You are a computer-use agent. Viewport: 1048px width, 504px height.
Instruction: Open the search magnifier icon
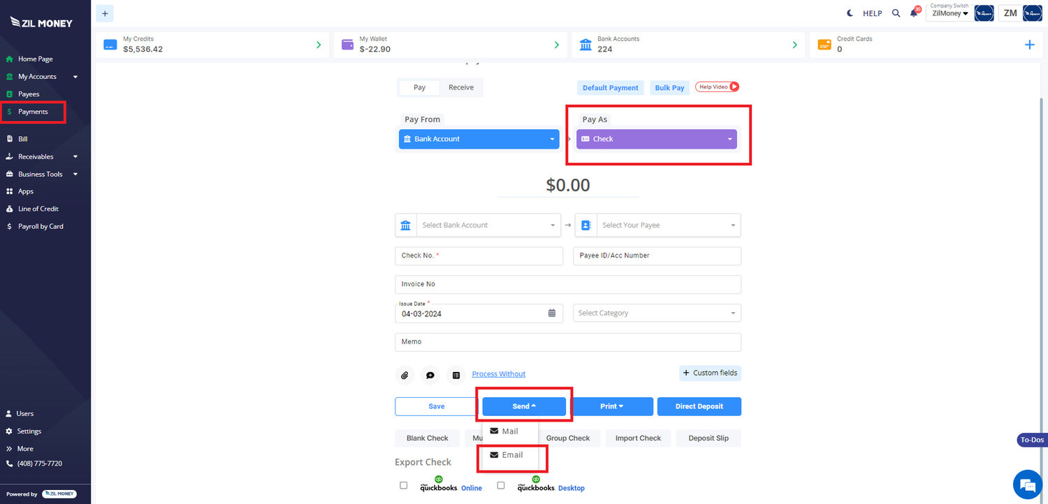point(896,13)
